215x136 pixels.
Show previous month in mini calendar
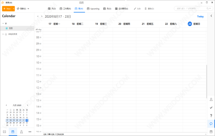click(x=6, y=105)
